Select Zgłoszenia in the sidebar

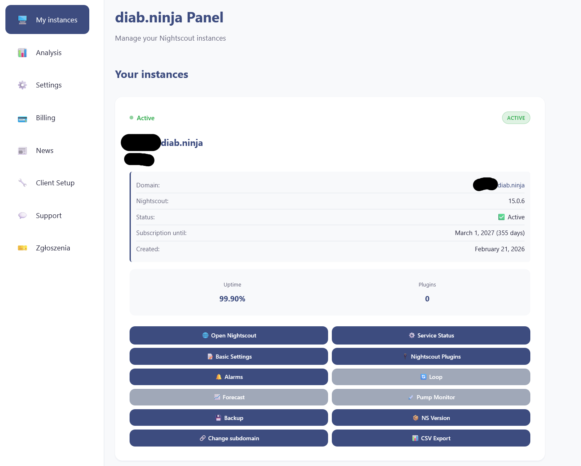click(47, 248)
